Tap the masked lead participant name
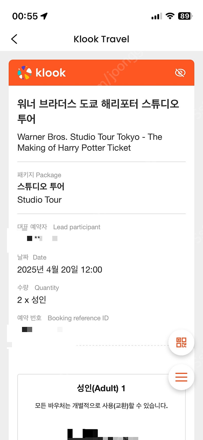The height and width of the screenshot is (440, 203). pyautogui.click(x=42, y=238)
